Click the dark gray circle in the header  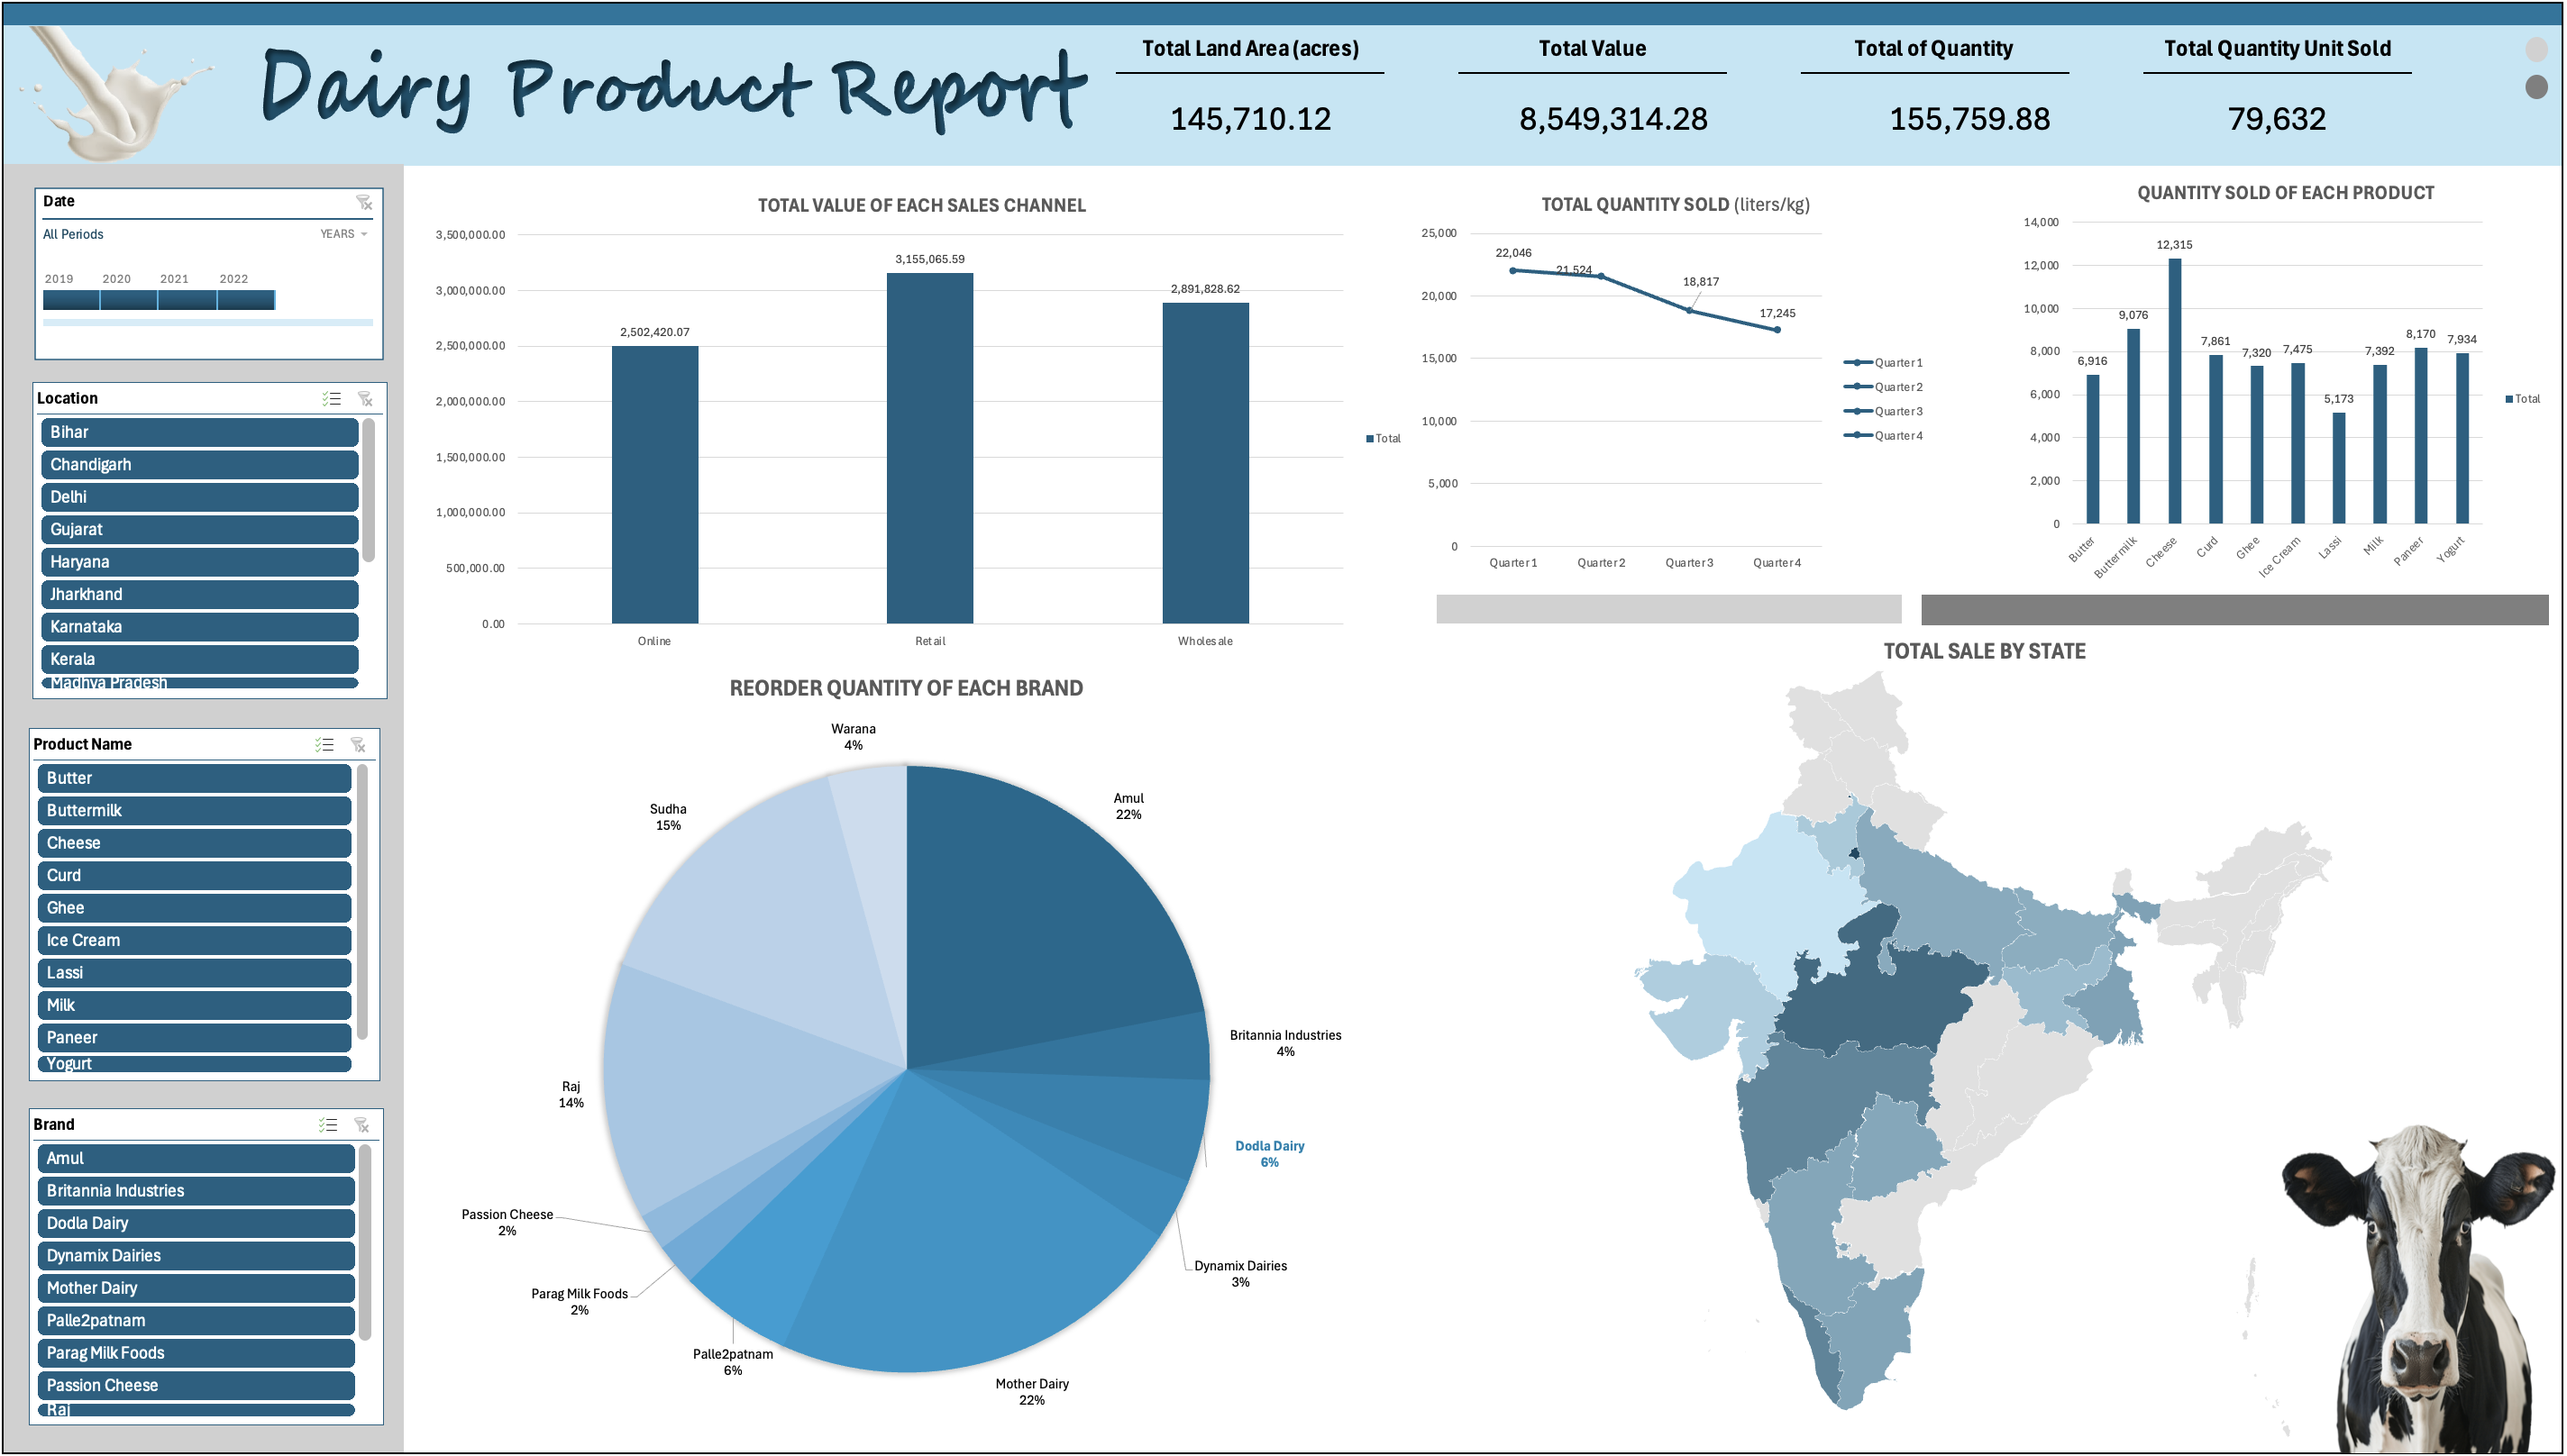point(2536,87)
